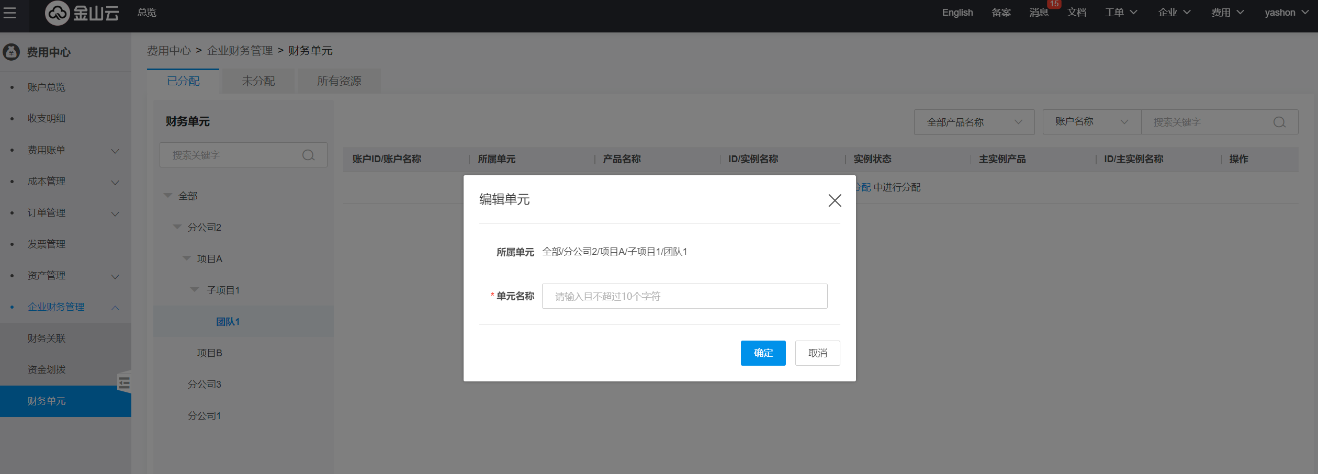This screenshot has height=474, width=1318.
Task: Open the 费用 top menu
Action: tap(1227, 13)
